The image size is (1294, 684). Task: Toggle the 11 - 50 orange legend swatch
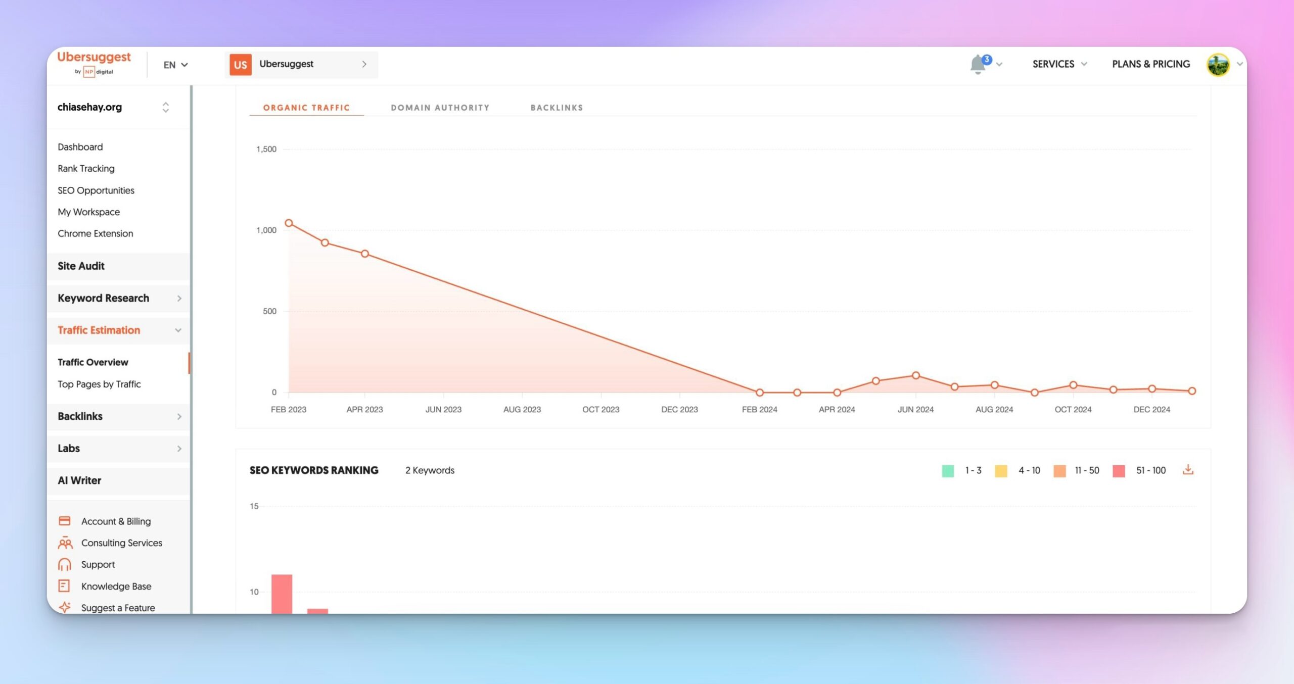click(x=1059, y=471)
